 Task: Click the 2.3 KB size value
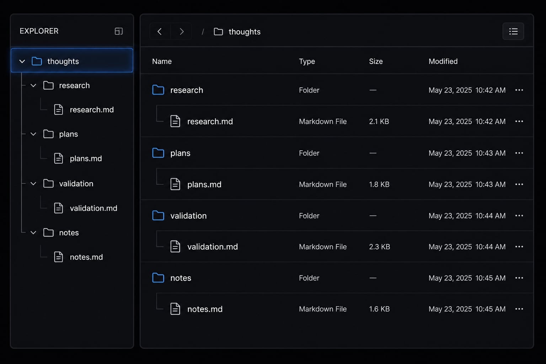point(379,246)
